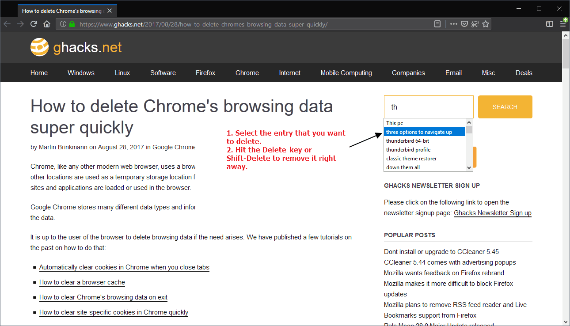Click the suggestion list's down scroll arrow
This screenshot has height=326, width=570.
tap(469, 167)
